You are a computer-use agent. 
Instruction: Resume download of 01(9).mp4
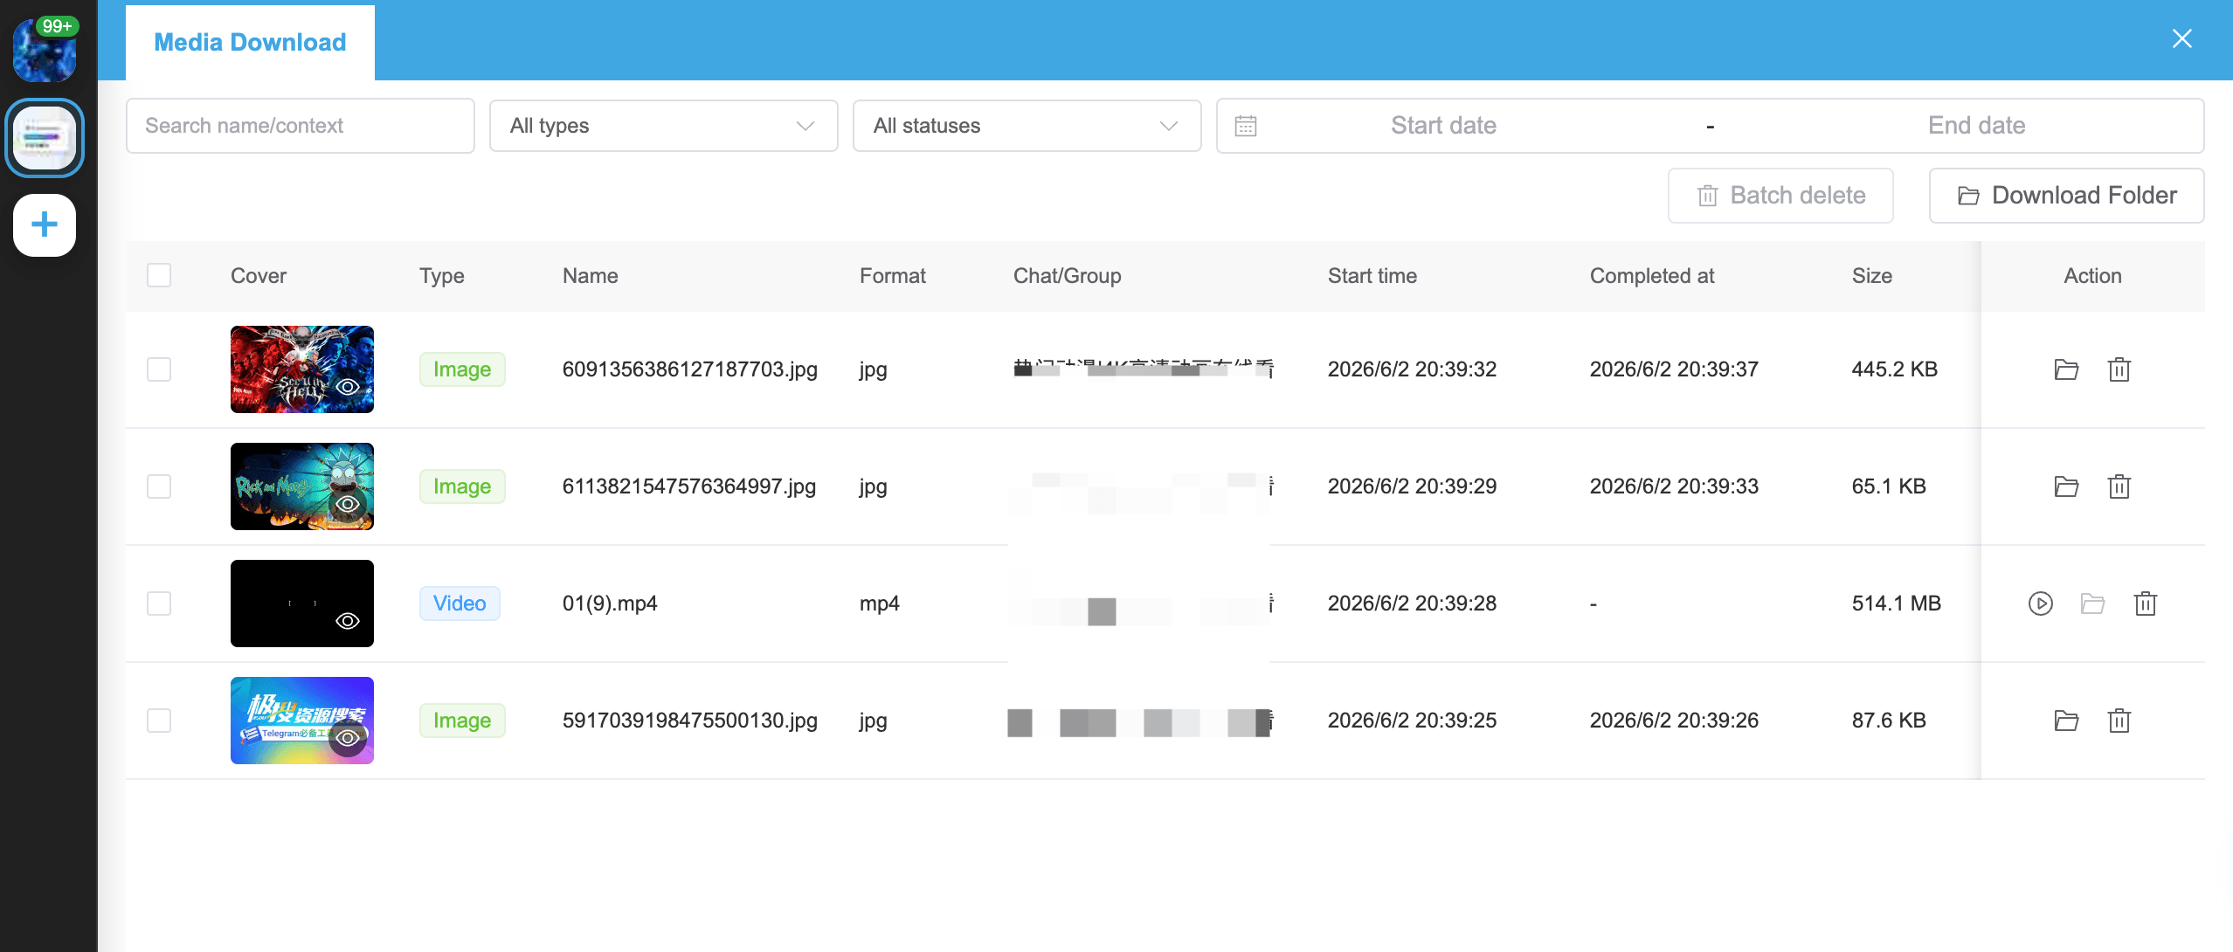(2041, 604)
